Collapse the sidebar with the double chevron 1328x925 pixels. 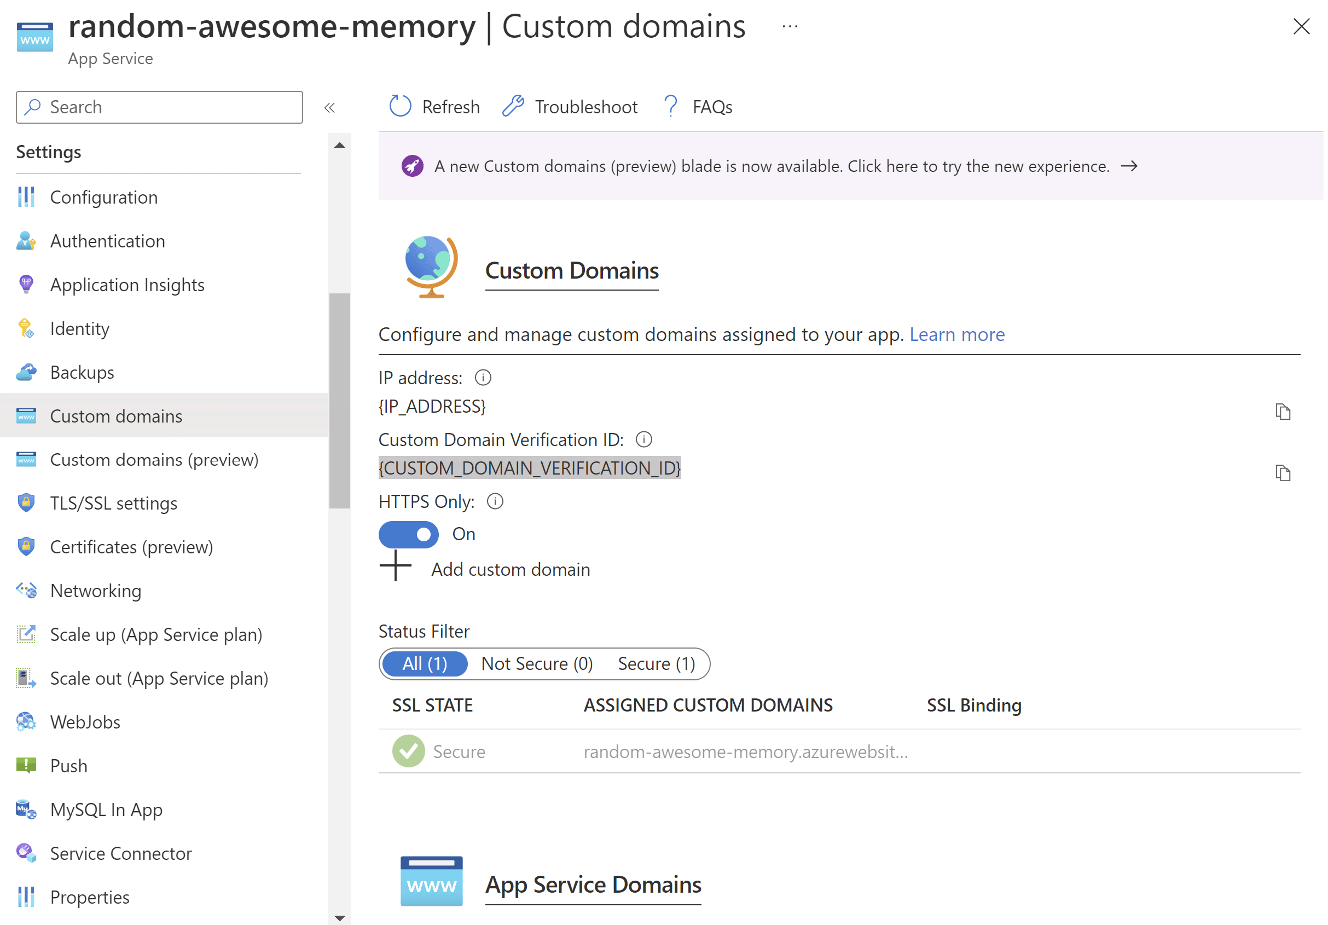(x=330, y=107)
